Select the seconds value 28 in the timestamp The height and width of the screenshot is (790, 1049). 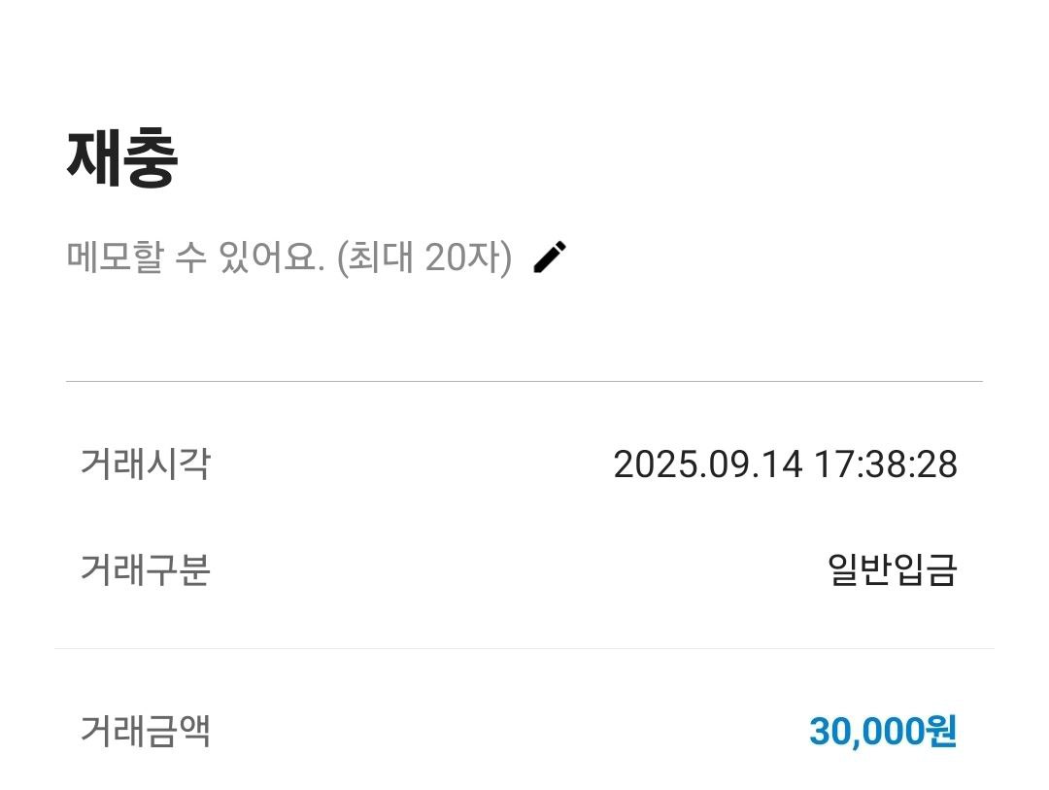click(938, 464)
